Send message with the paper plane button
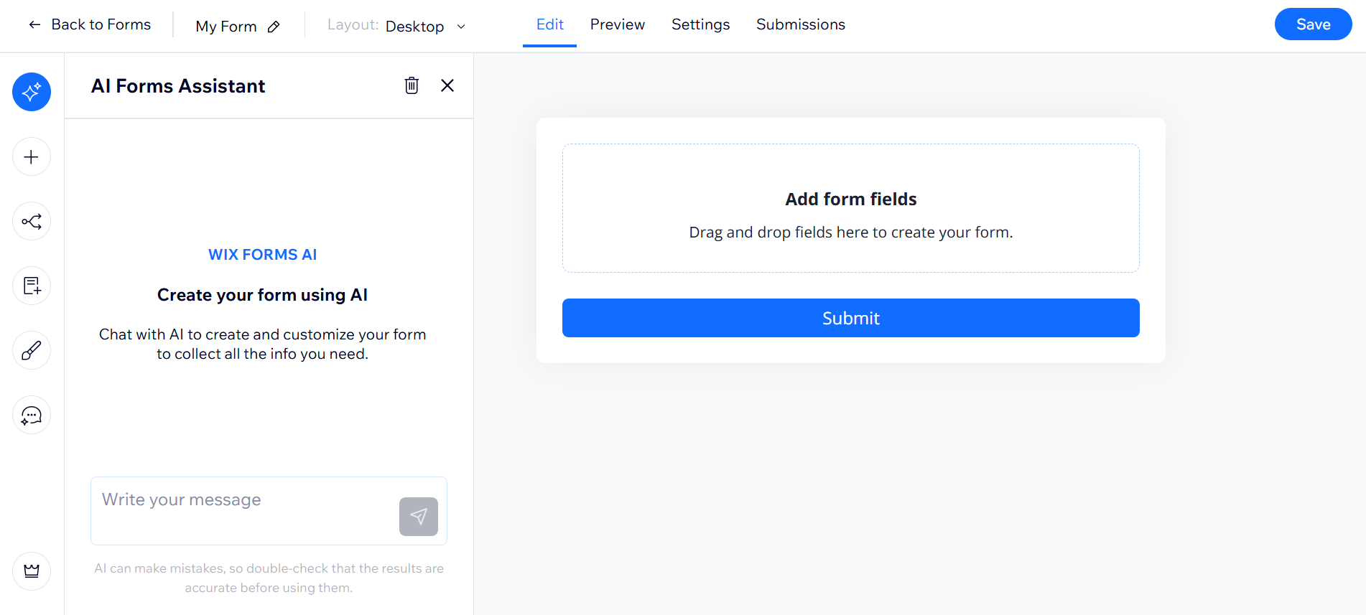 tap(419, 517)
